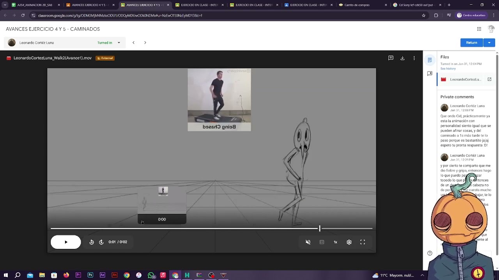Open Photoshop from taskbar
Image resolution: width=499 pixels, height=280 pixels.
click(90, 275)
